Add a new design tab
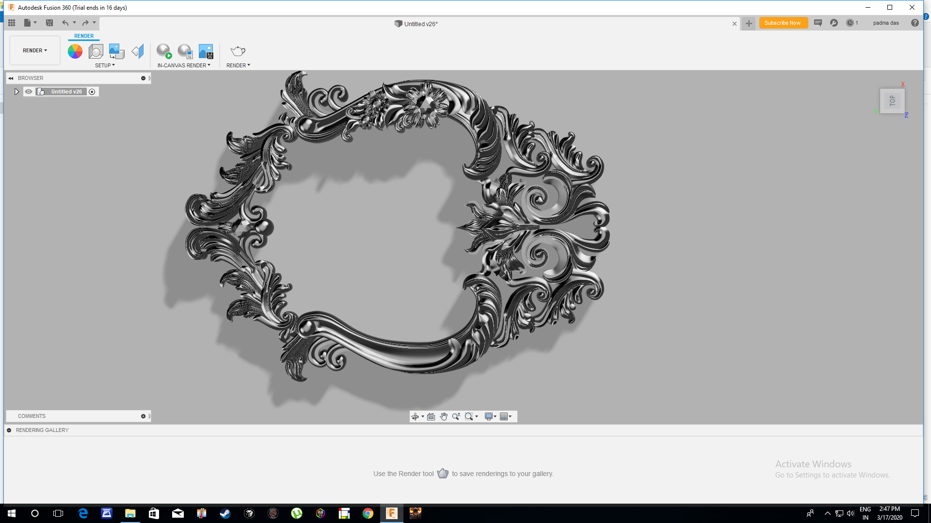931x523 pixels. [x=749, y=23]
